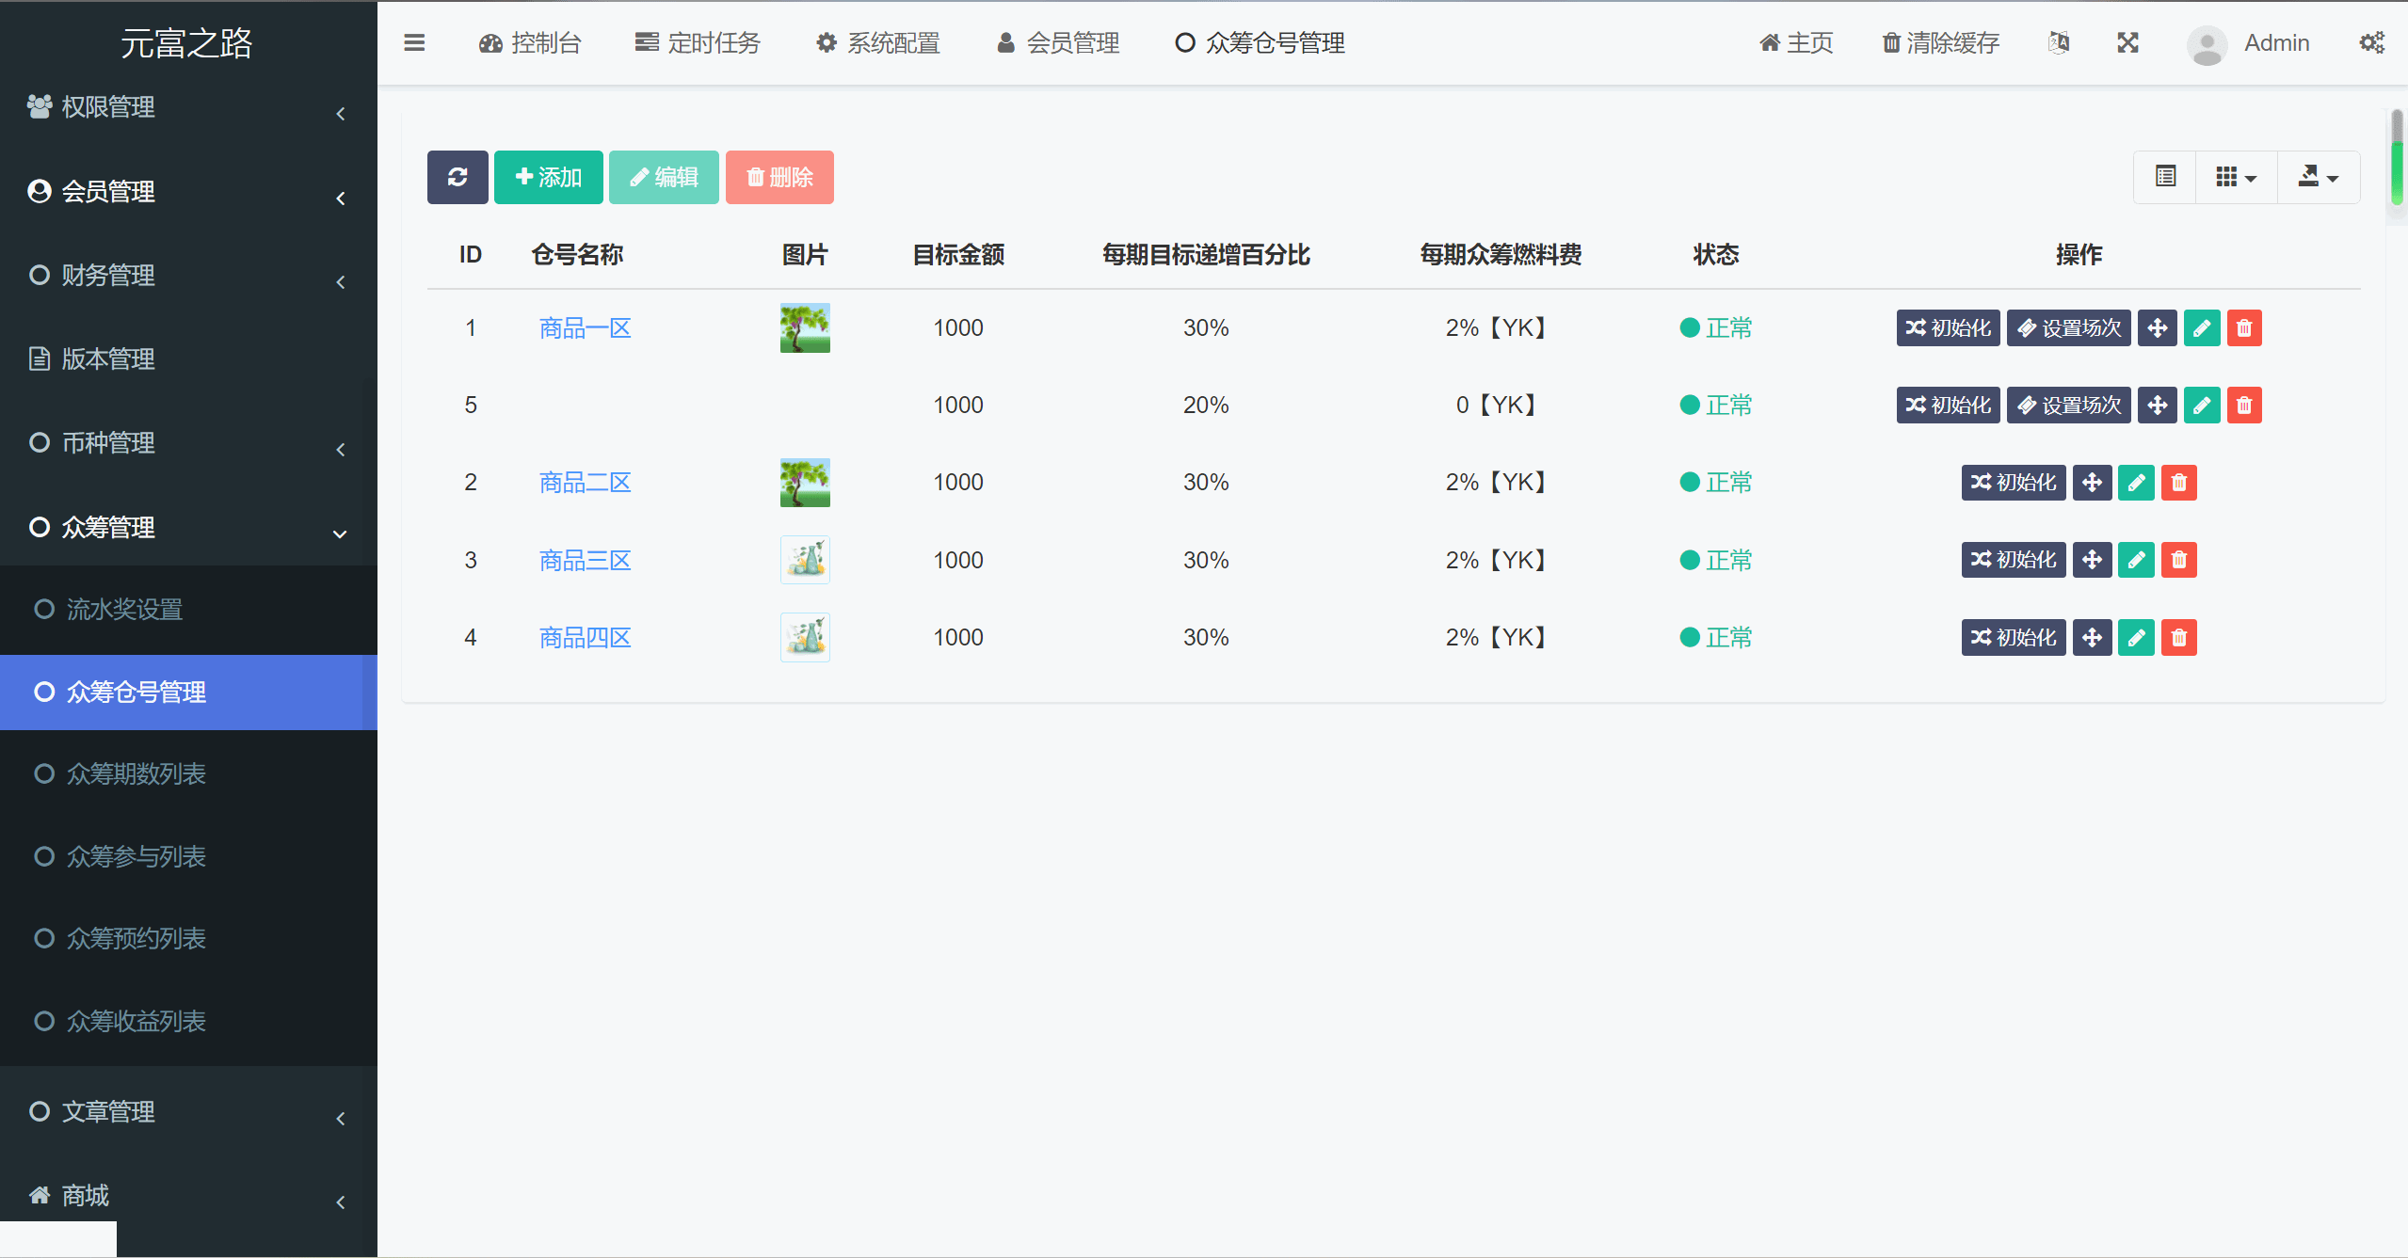
Task: Click green edit pencil in ID 5 row
Action: click(2201, 406)
